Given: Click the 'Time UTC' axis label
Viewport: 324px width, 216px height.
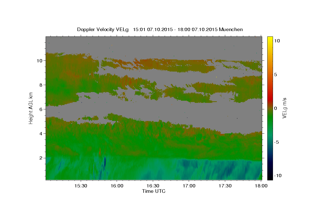Looking at the screenshot, I should coord(154,191).
